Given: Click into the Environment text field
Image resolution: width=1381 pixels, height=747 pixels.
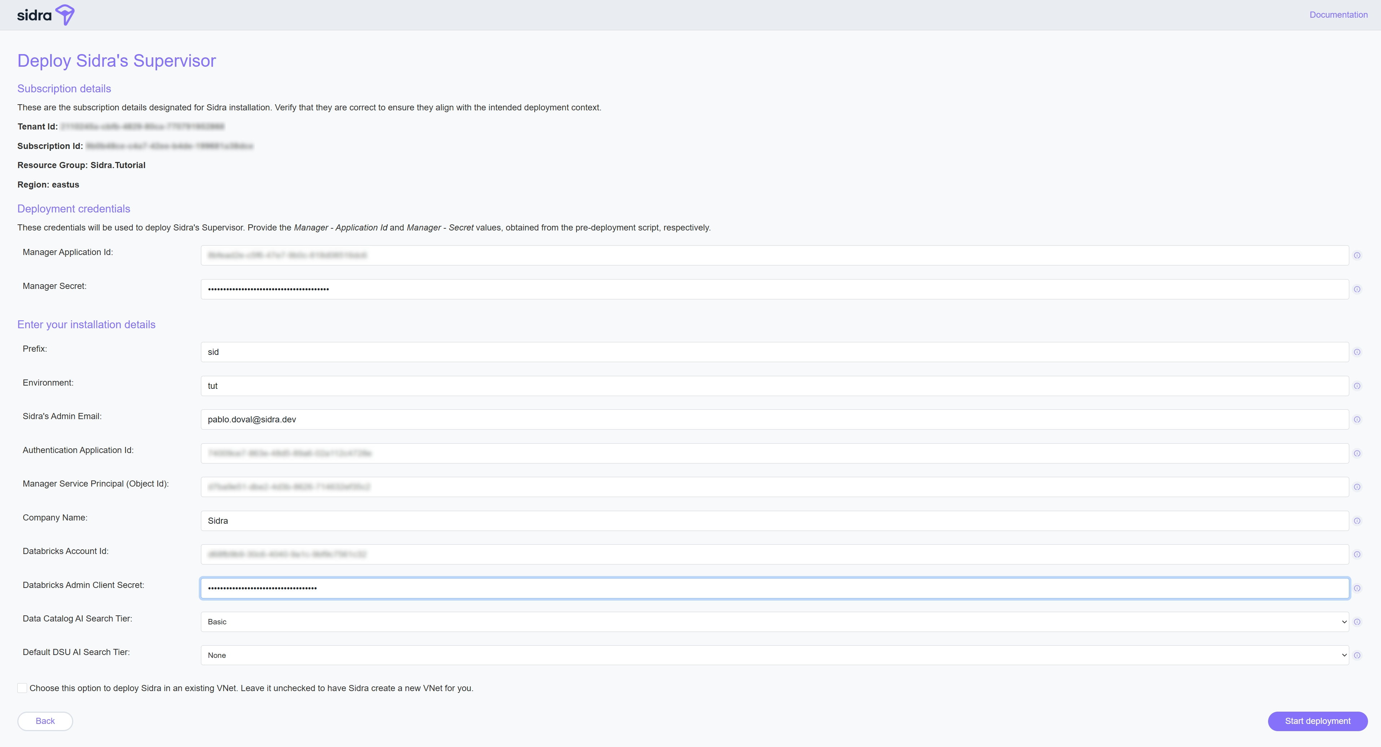Looking at the screenshot, I should [x=774, y=386].
